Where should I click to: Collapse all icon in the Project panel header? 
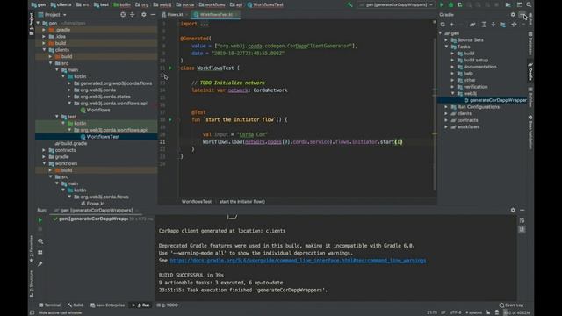tap(133, 15)
